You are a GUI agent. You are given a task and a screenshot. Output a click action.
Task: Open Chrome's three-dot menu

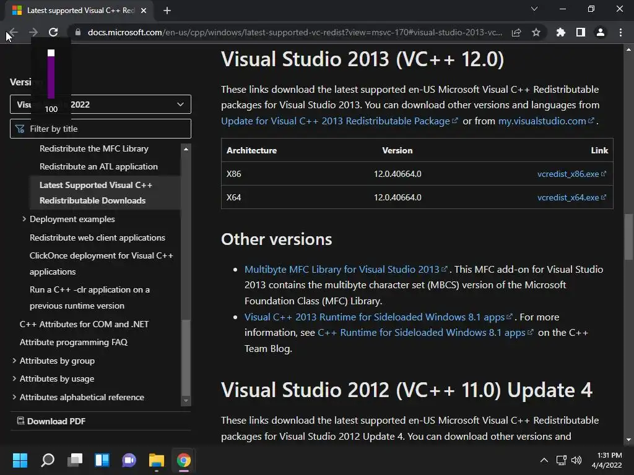coord(620,32)
